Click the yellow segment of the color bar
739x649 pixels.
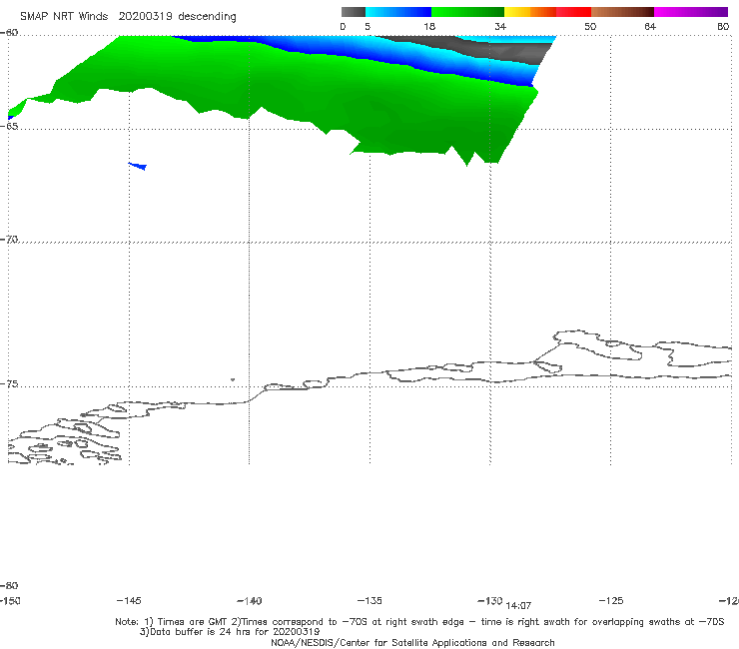tap(517, 12)
